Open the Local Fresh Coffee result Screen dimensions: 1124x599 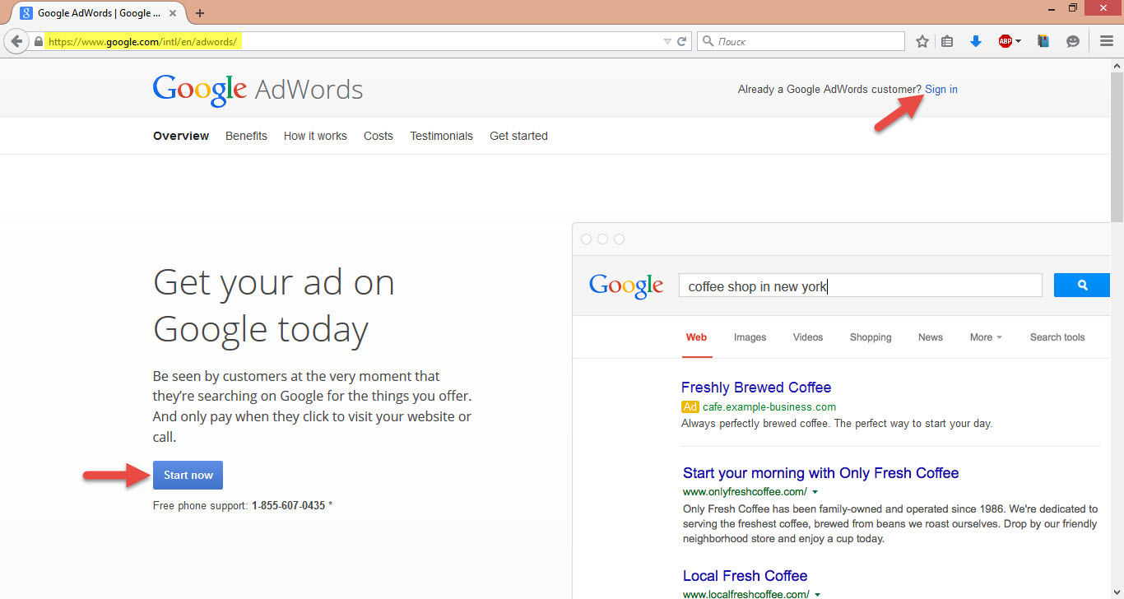click(x=745, y=576)
